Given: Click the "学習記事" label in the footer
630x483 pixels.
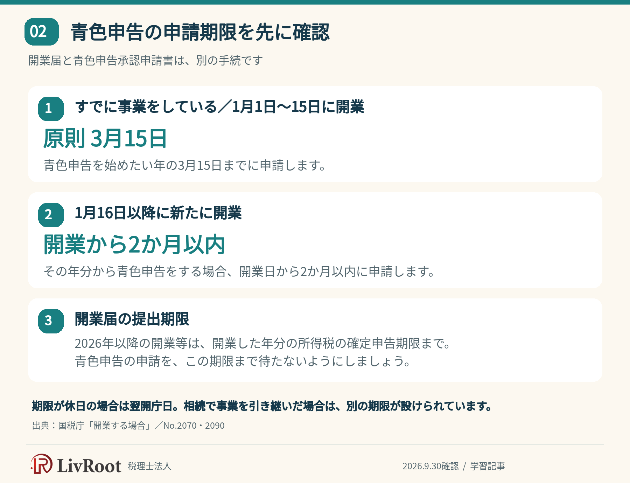Looking at the screenshot, I should click(x=488, y=466).
